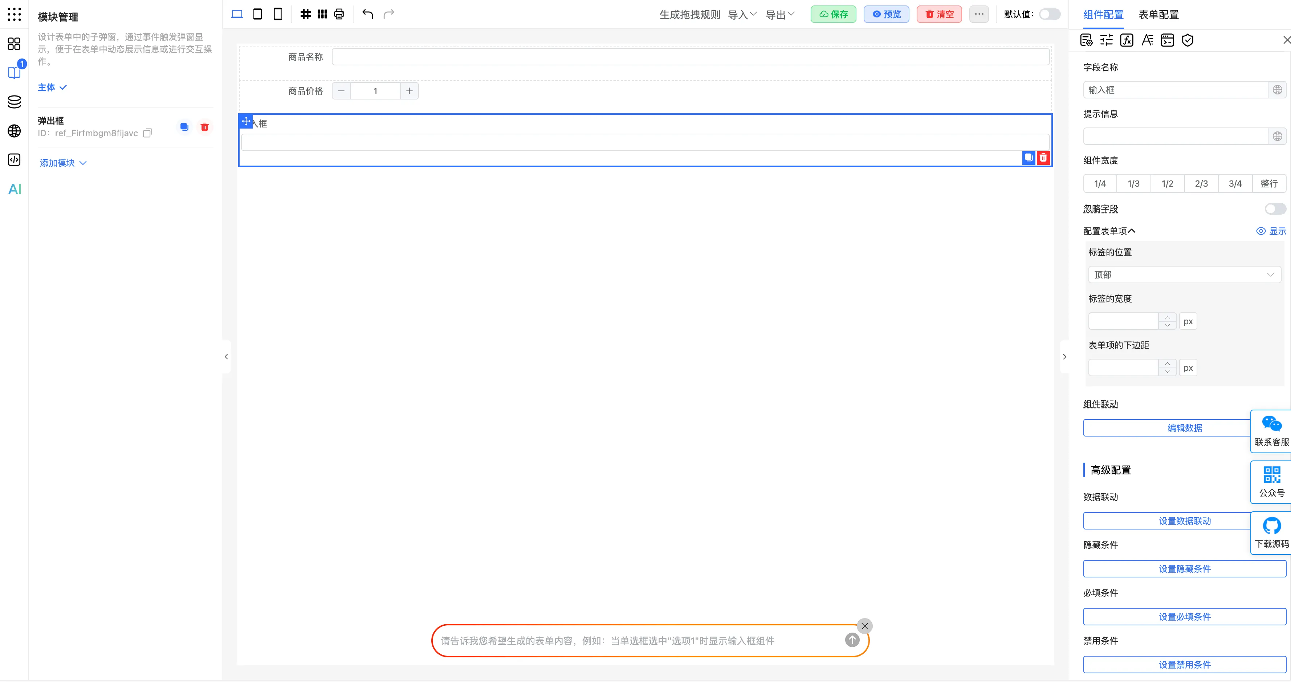This screenshot has width=1291, height=682.
Task: Click the green 保存 button
Action: [834, 14]
